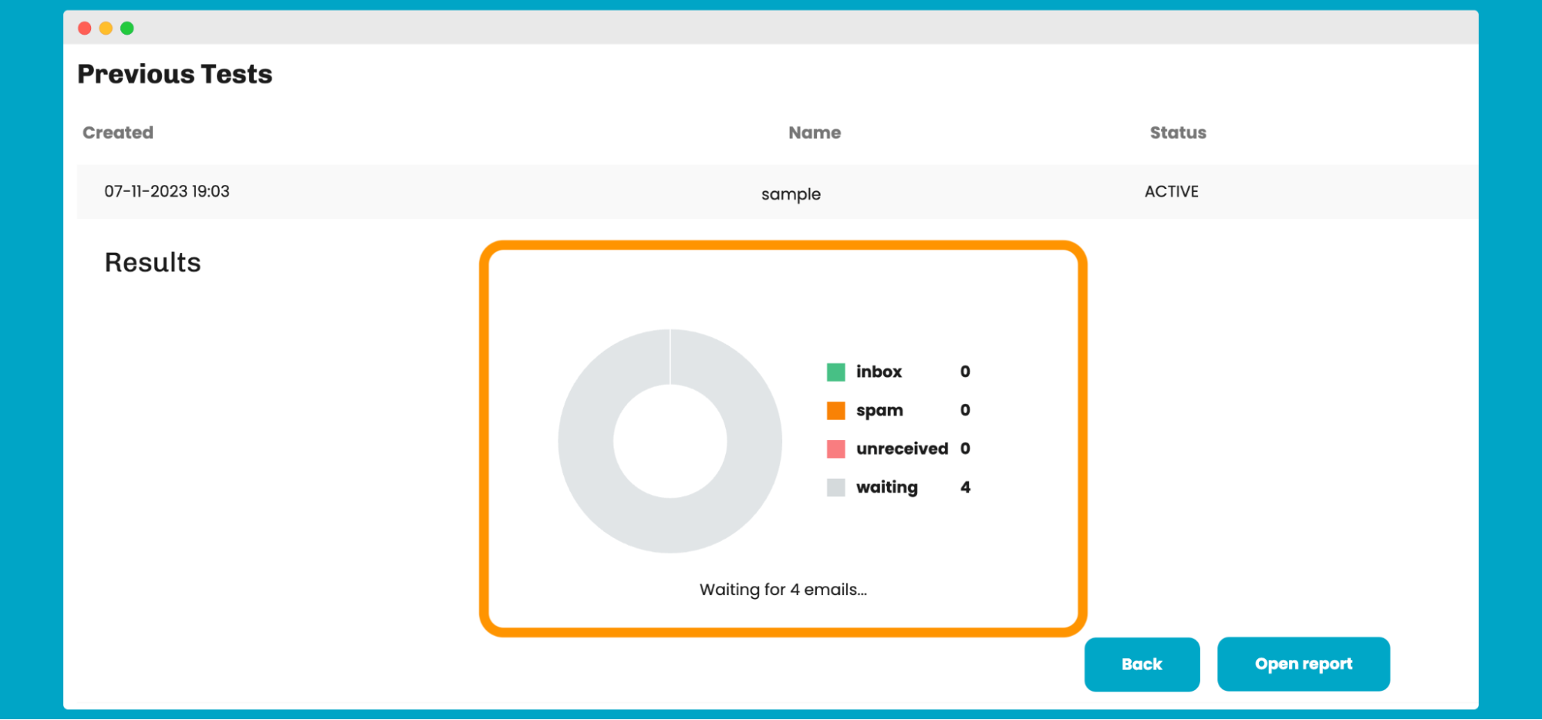1542x720 pixels.
Task: Click the red close window button
Action: click(x=85, y=29)
